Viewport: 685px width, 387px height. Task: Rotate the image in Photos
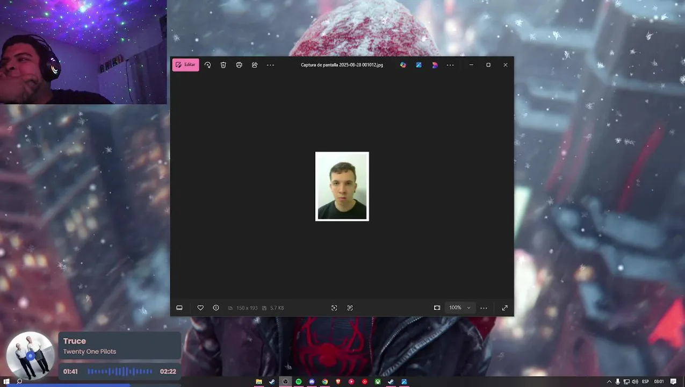207,64
